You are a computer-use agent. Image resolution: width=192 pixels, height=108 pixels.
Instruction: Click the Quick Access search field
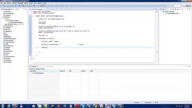[x=174, y=6]
